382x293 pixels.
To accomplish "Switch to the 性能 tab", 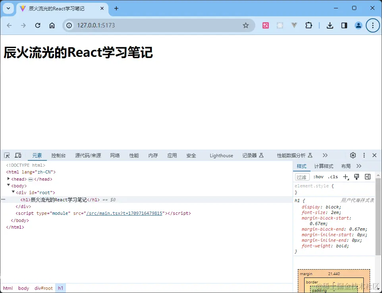I will tap(134, 155).
